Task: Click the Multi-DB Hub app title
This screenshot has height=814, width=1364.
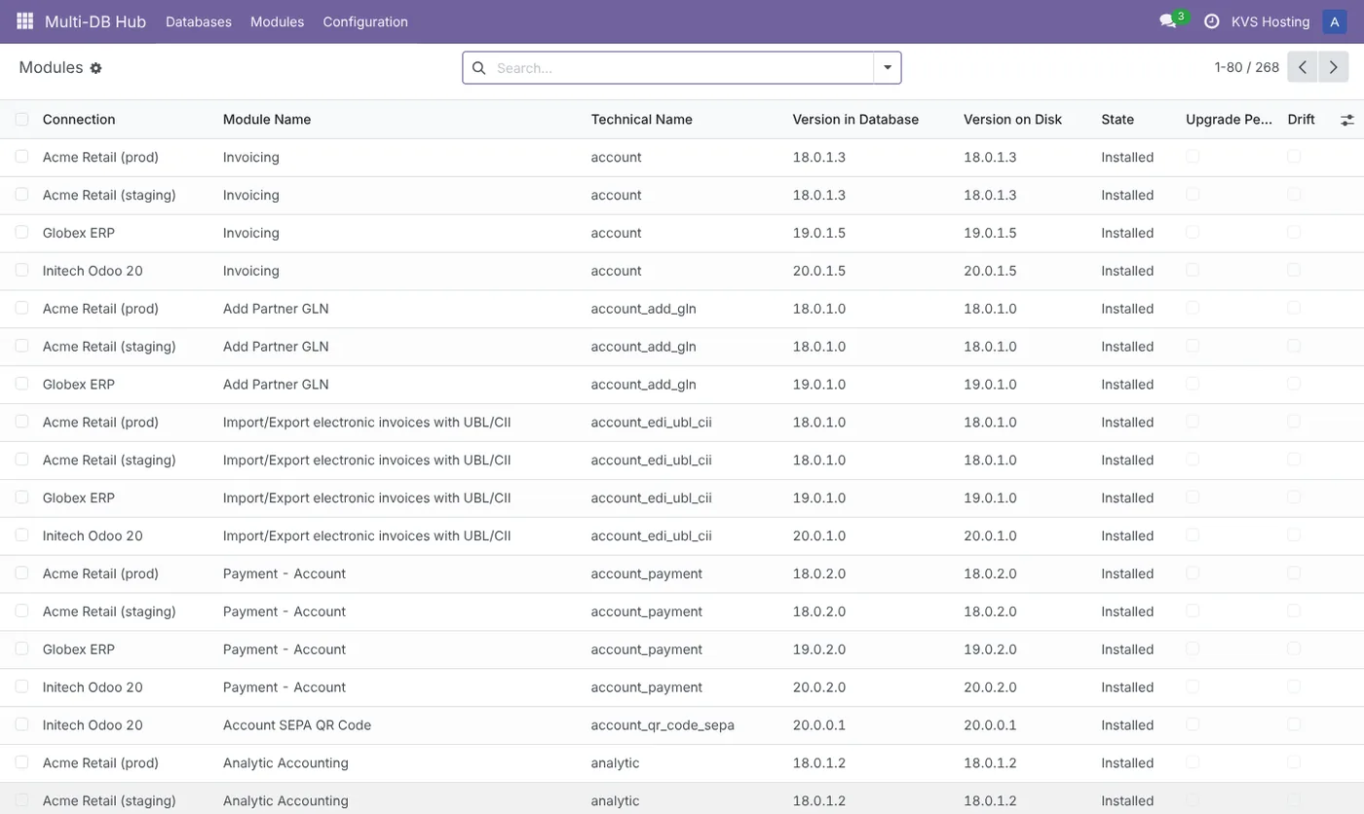Action: [95, 21]
